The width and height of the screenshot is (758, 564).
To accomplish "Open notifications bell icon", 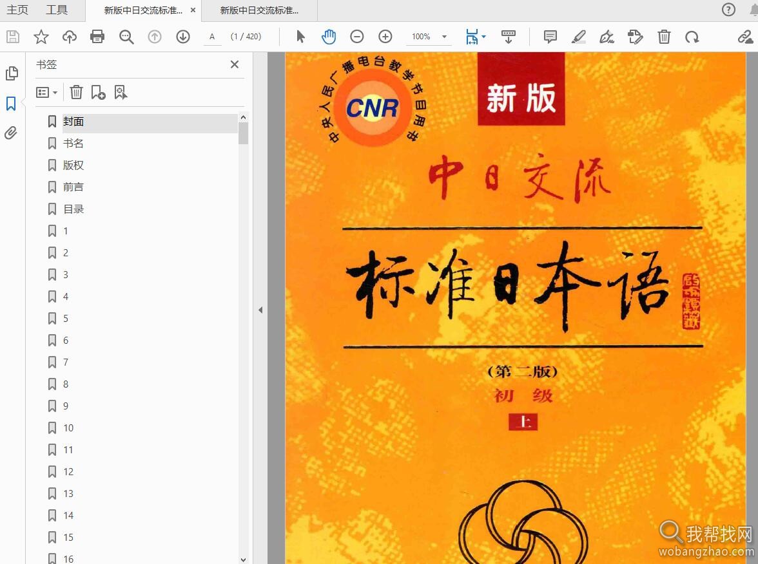I will pos(754,10).
